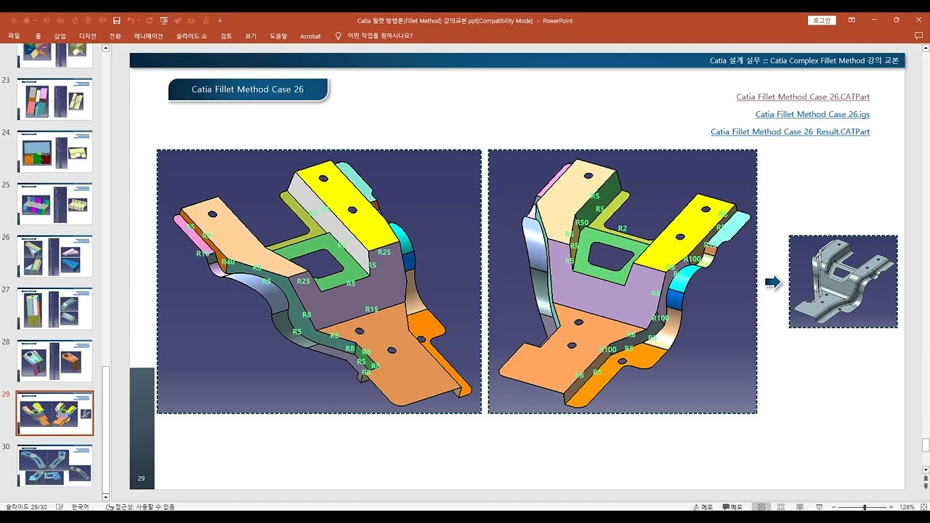This screenshot has height=523, width=930.
Task: Click the zoom out minus icon
Action: (x=835, y=507)
